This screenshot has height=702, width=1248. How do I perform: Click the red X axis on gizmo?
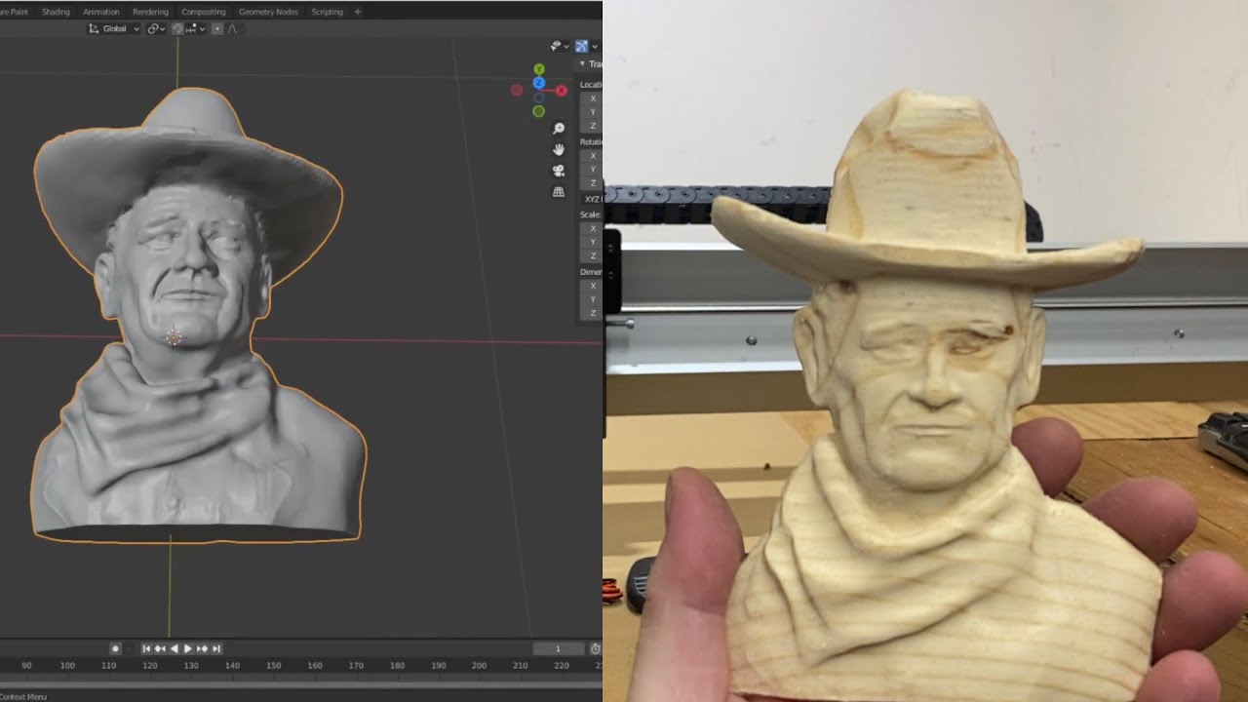pyautogui.click(x=562, y=91)
